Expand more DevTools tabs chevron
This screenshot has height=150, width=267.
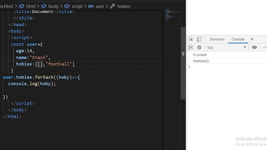[x=252, y=39]
